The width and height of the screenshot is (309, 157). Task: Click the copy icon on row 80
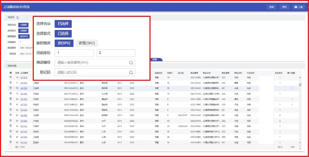coord(11,99)
